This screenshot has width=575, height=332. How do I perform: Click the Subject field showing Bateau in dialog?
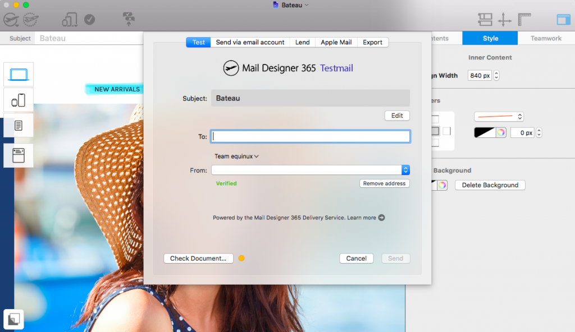(310, 98)
